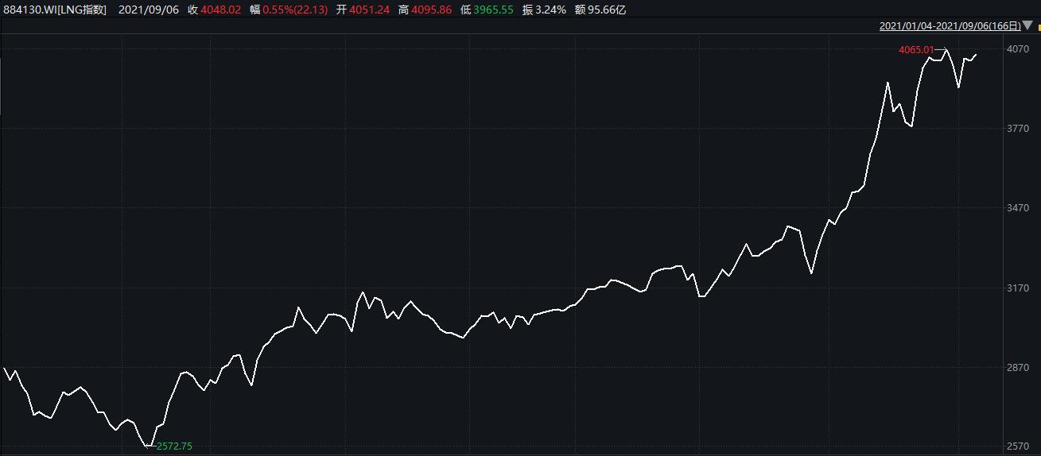
Task: Click the low value 3965.55
Action: pyautogui.click(x=494, y=10)
